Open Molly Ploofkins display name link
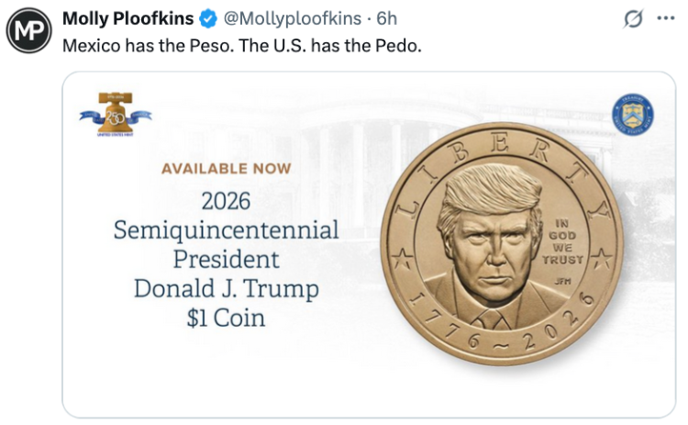The height and width of the screenshot is (425, 688). click(128, 19)
